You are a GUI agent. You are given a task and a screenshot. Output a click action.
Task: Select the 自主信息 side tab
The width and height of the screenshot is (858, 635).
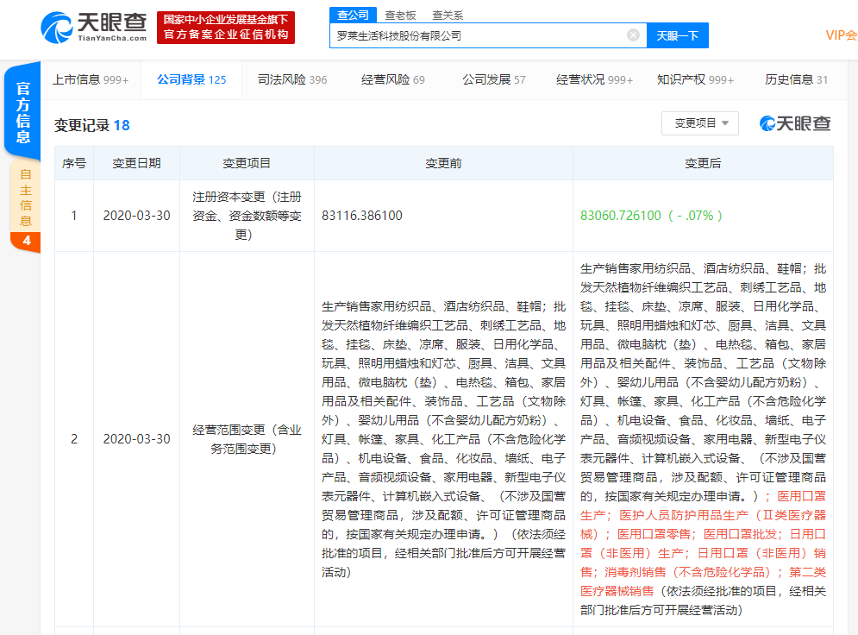coord(26,198)
